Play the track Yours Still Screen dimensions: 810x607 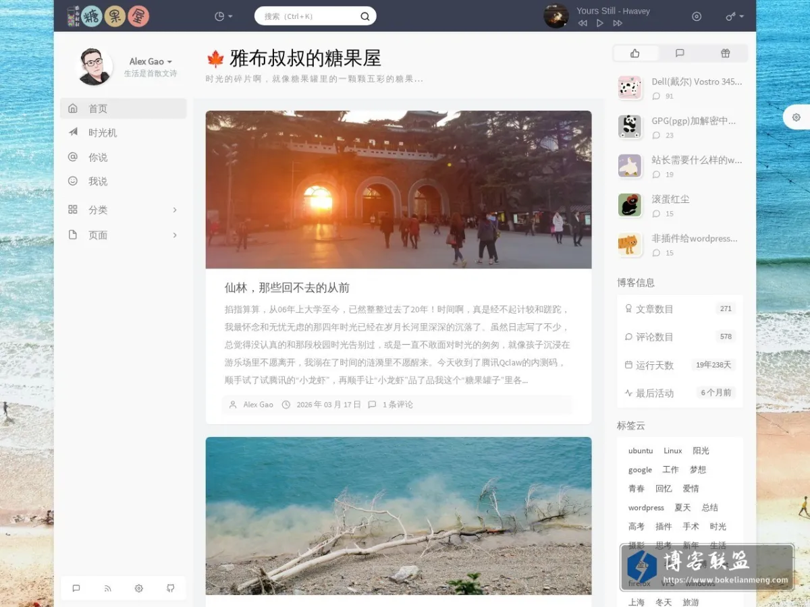[x=599, y=23]
